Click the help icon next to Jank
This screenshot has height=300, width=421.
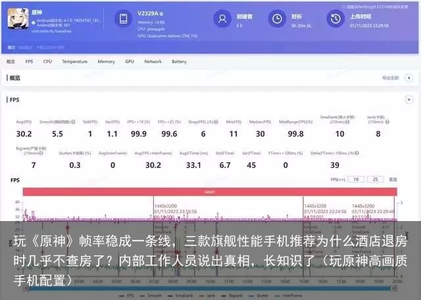click(387, 122)
